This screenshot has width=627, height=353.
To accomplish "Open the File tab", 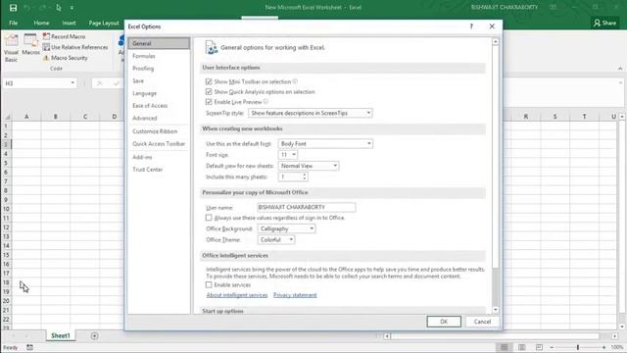I will 13,23.
